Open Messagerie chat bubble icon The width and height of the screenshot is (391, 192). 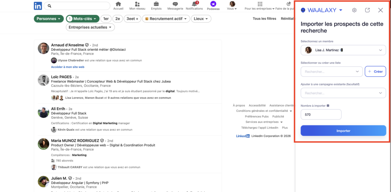pyautogui.click(x=175, y=4)
